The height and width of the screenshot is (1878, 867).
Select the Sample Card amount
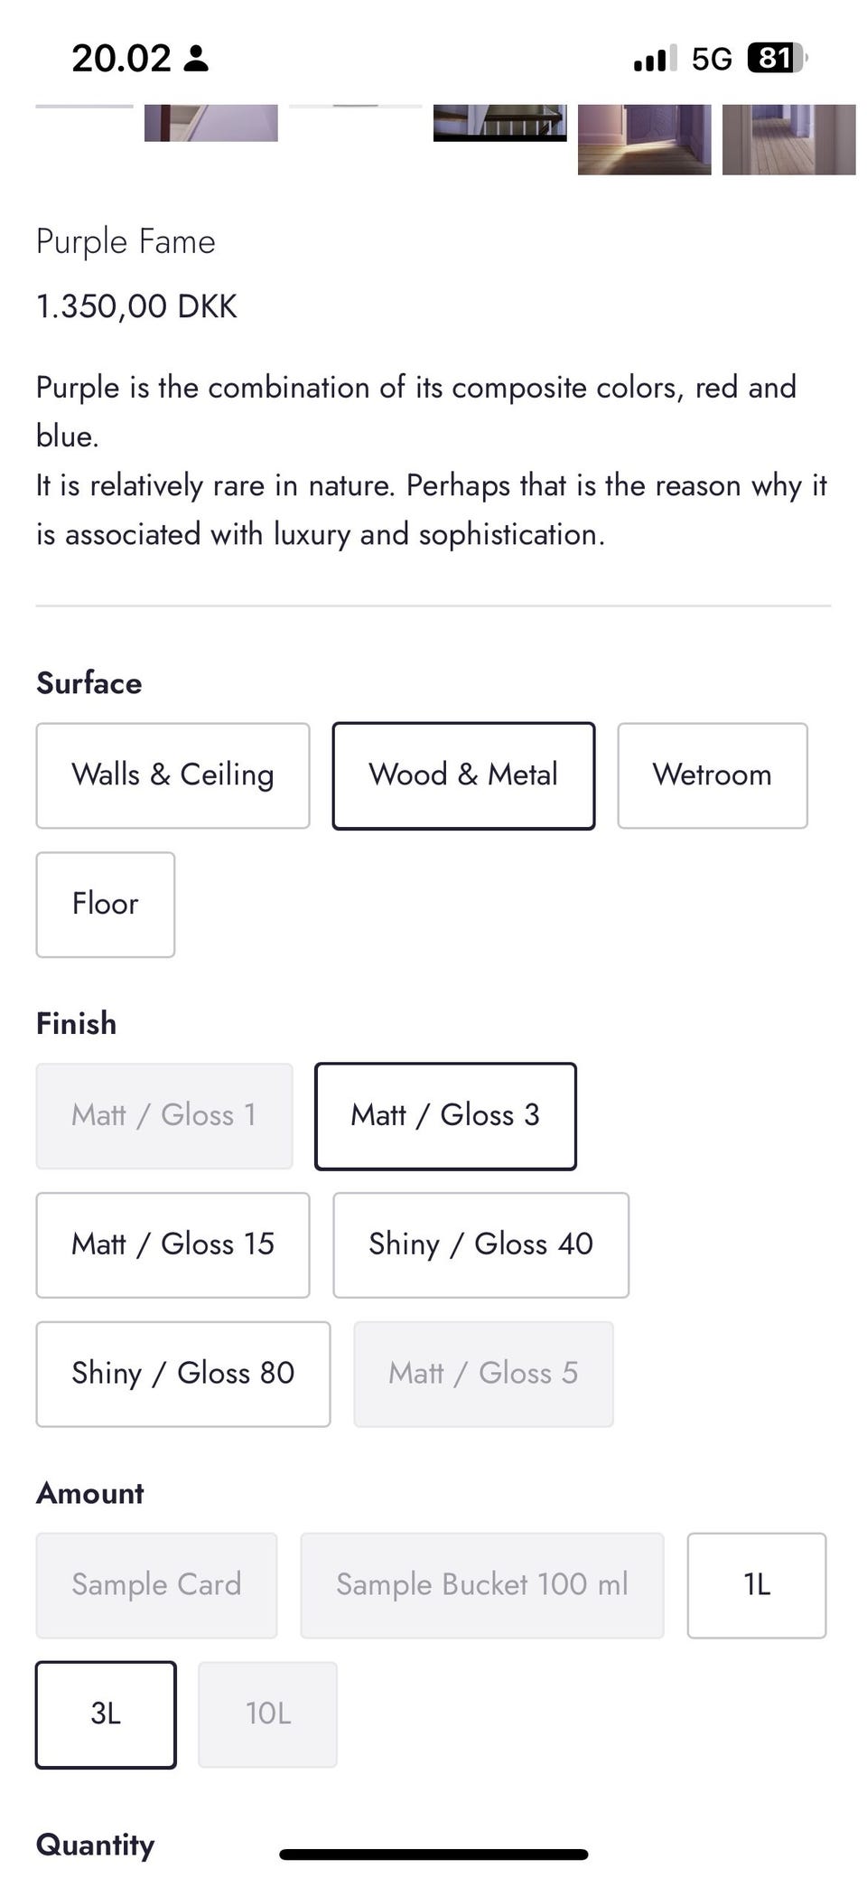[156, 1585]
